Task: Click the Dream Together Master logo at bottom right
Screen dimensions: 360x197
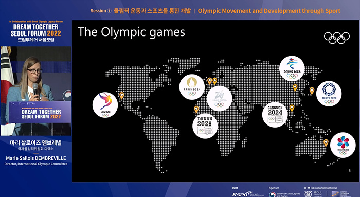Action: coord(341,194)
